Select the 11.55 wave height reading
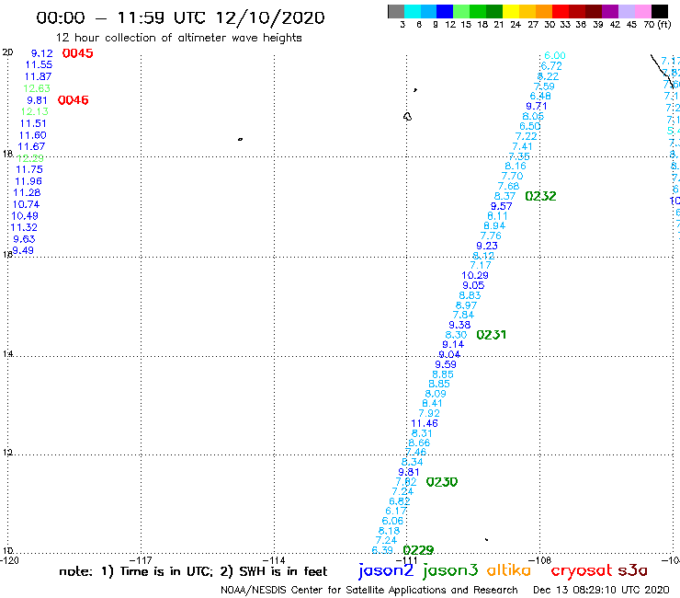Screen dimensions: 680x598 point(39,64)
